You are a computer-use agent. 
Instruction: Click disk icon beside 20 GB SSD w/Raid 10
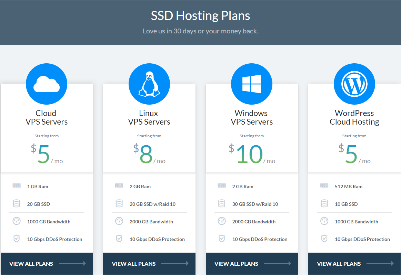(119, 203)
